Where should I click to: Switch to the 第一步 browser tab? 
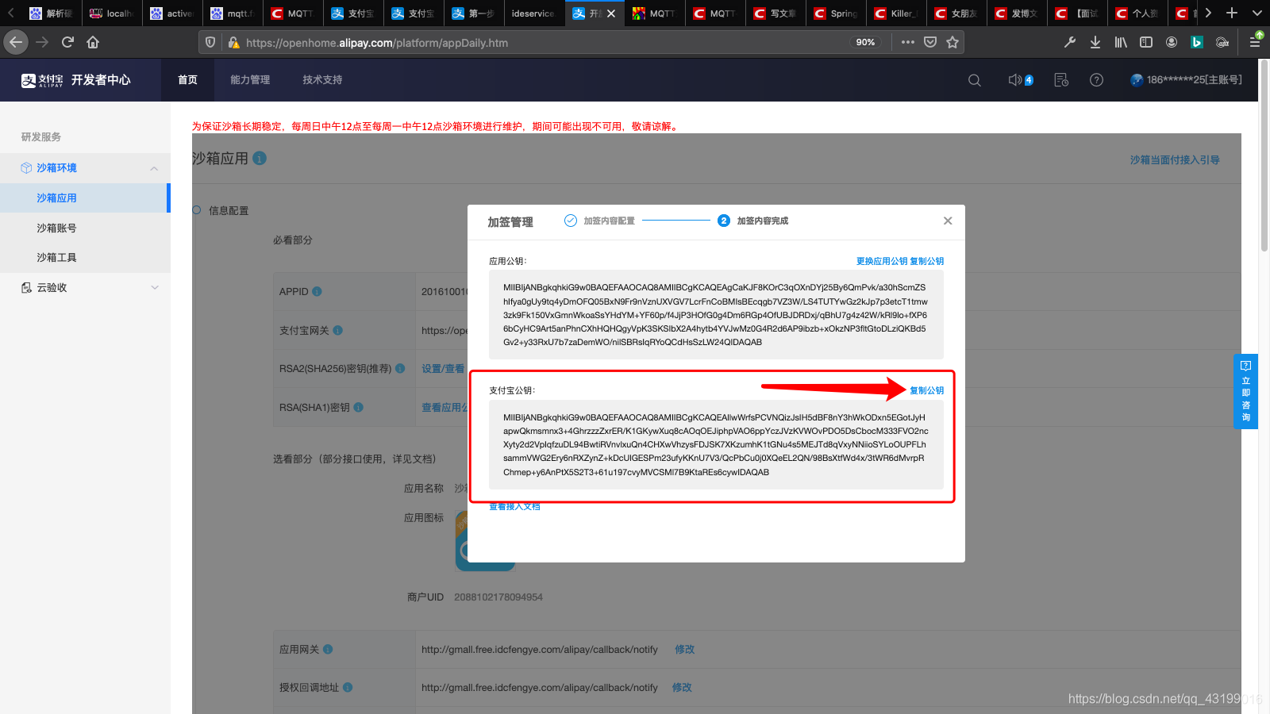pos(473,13)
